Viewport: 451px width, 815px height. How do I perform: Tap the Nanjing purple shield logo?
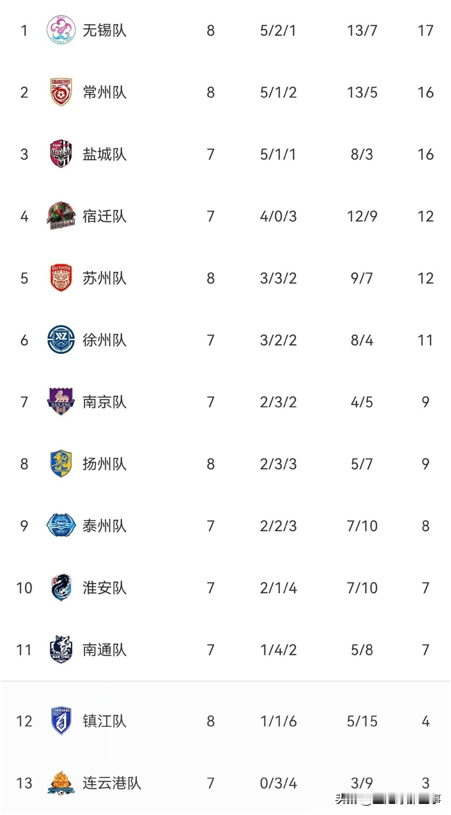[61, 402]
